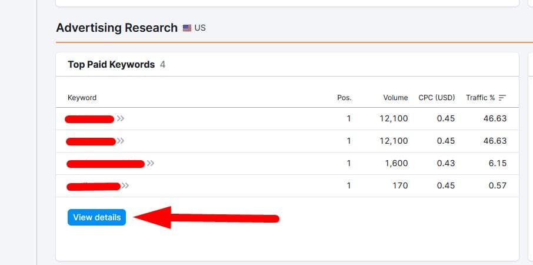This screenshot has width=533, height=265.
Task: Click the US country label
Action: coord(200,28)
